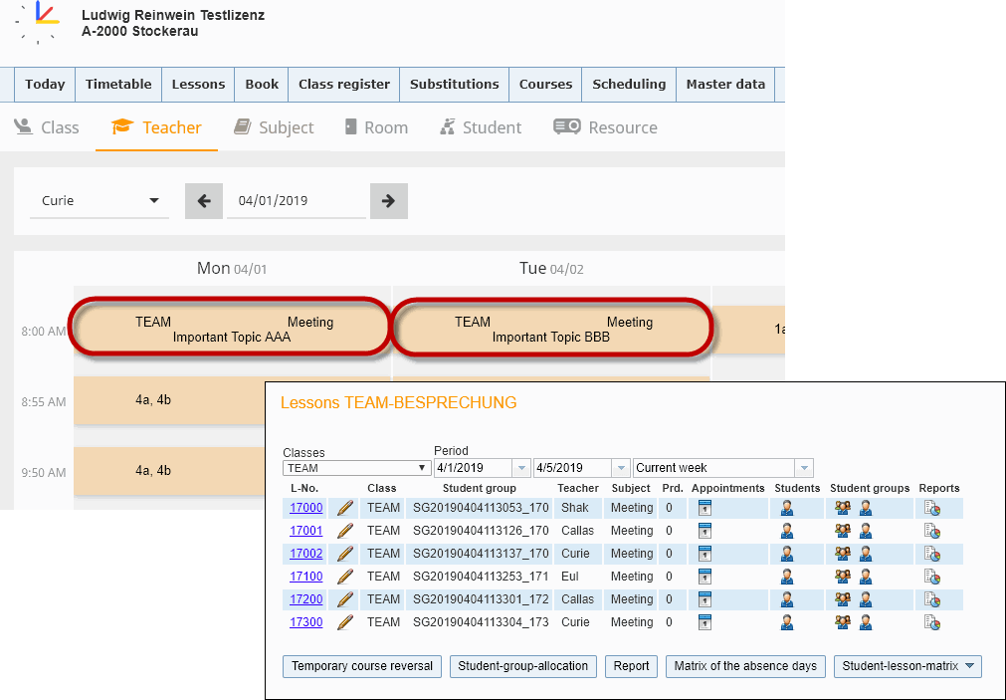Viewport: 1006px width, 700px height.
Task: Click the Temporary course reversal button
Action: pyautogui.click(x=362, y=666)
